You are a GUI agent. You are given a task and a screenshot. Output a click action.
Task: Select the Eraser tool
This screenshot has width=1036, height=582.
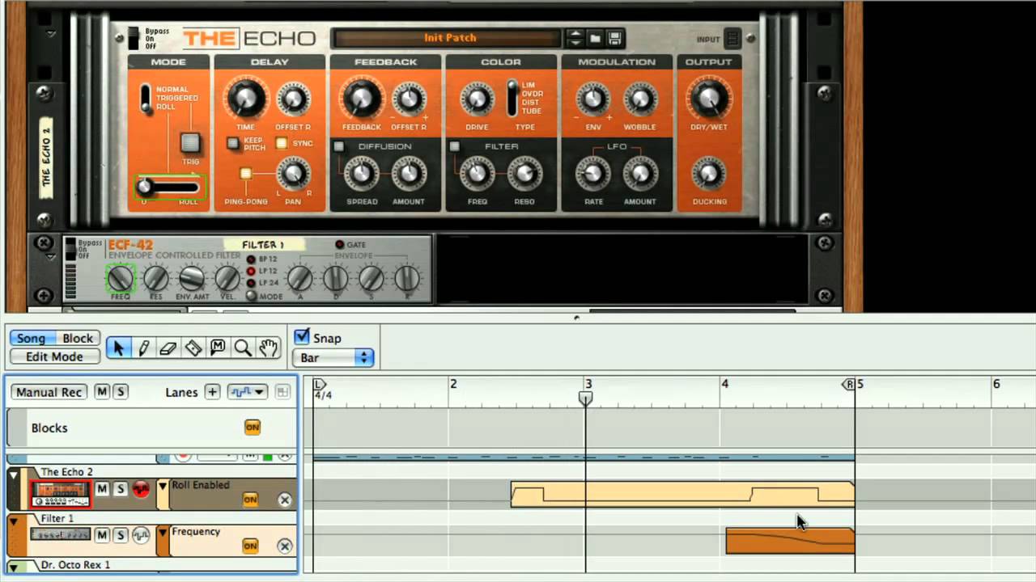[x=168, y=348]
